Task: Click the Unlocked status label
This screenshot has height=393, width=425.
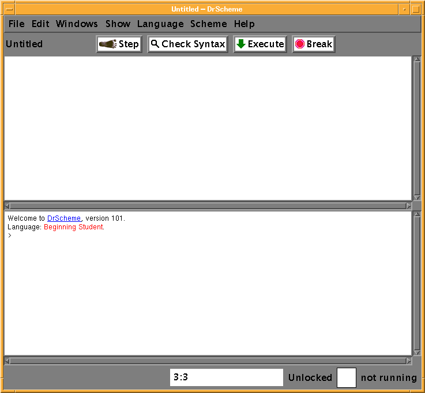Action: (310, 377)
